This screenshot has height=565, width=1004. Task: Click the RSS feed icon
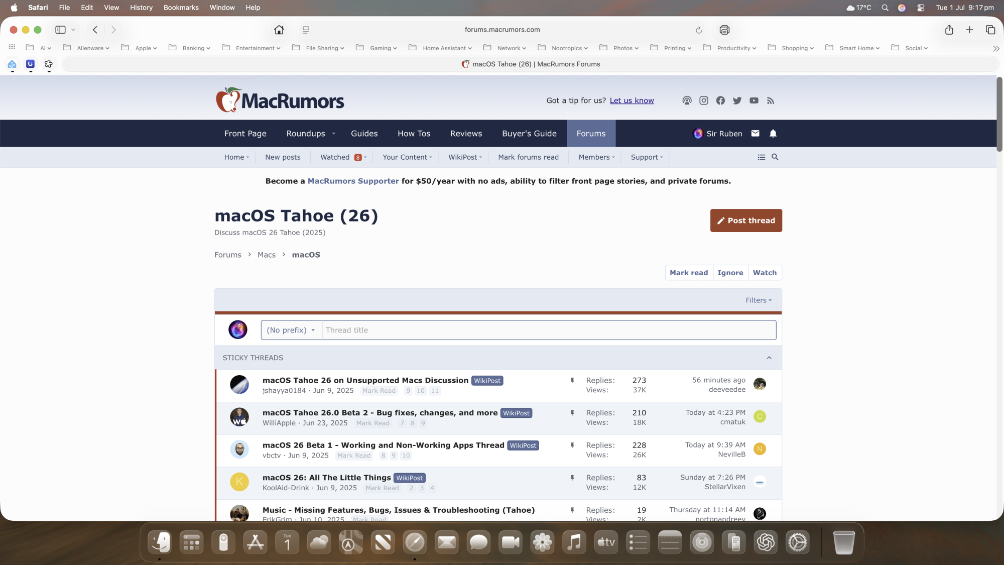pos(771,100)
